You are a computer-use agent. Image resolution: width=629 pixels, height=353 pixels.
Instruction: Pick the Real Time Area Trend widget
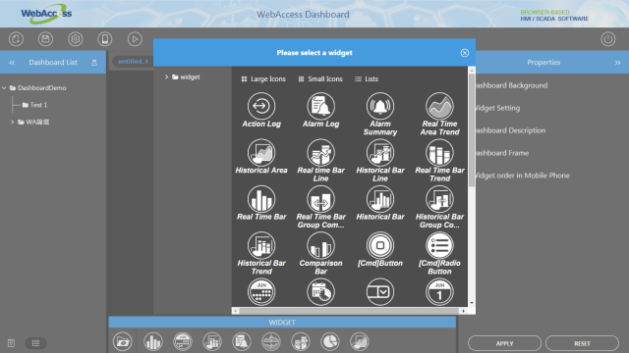439,114
